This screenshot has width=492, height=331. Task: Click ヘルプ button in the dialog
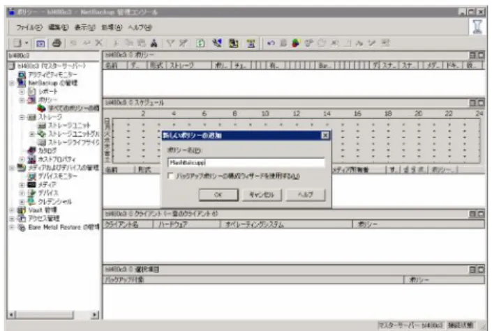[x=305, y=194]
